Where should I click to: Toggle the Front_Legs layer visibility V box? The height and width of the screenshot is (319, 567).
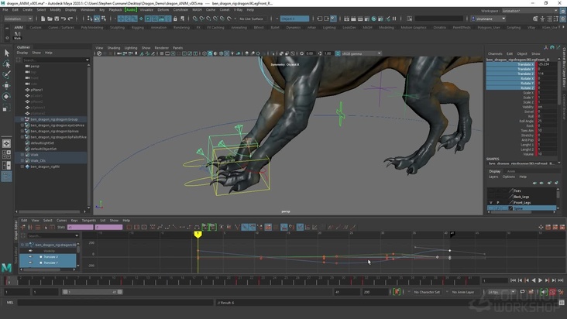click(x=490, y=203)
